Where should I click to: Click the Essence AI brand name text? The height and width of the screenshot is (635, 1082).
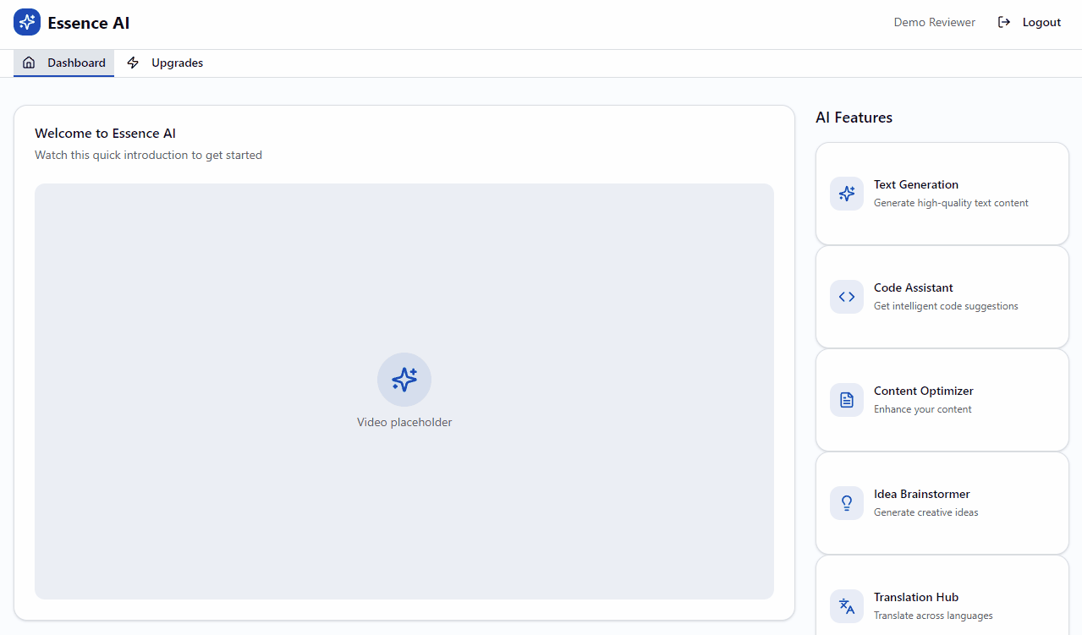pos(89,23)
